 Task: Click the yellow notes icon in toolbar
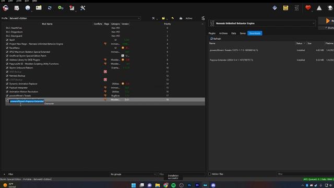[x=285, y=8]
